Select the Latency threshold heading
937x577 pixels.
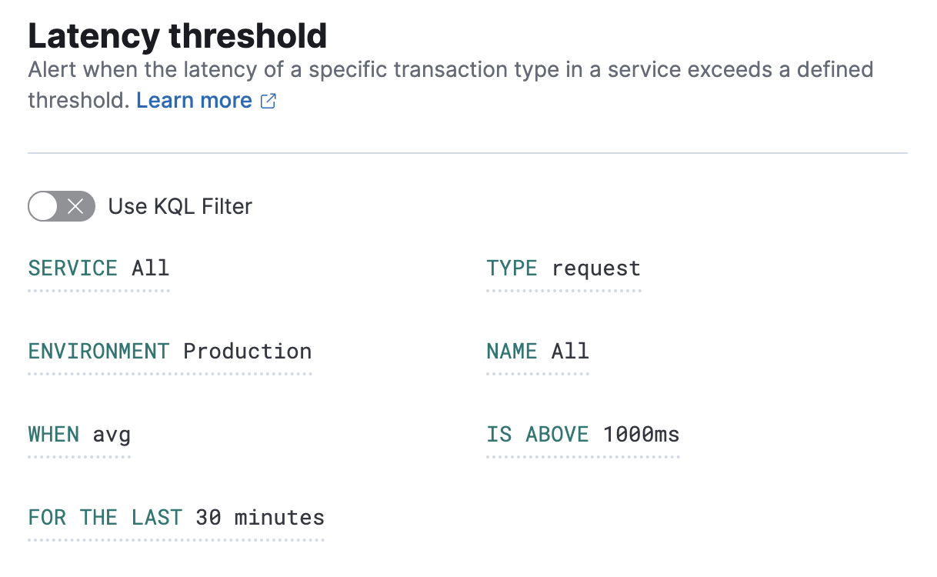(176, 35)
